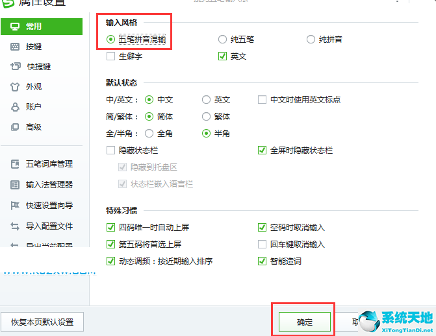Click the 恢复本页默认设置 button
436x336 pixels.
(x=42, y=322)
